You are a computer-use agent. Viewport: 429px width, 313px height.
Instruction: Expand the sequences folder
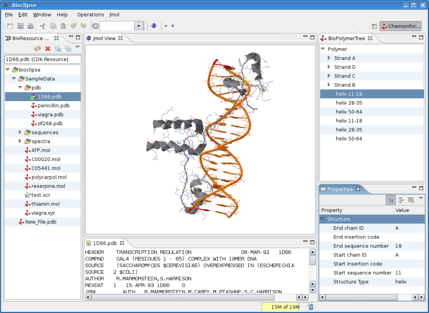[20, 132]
